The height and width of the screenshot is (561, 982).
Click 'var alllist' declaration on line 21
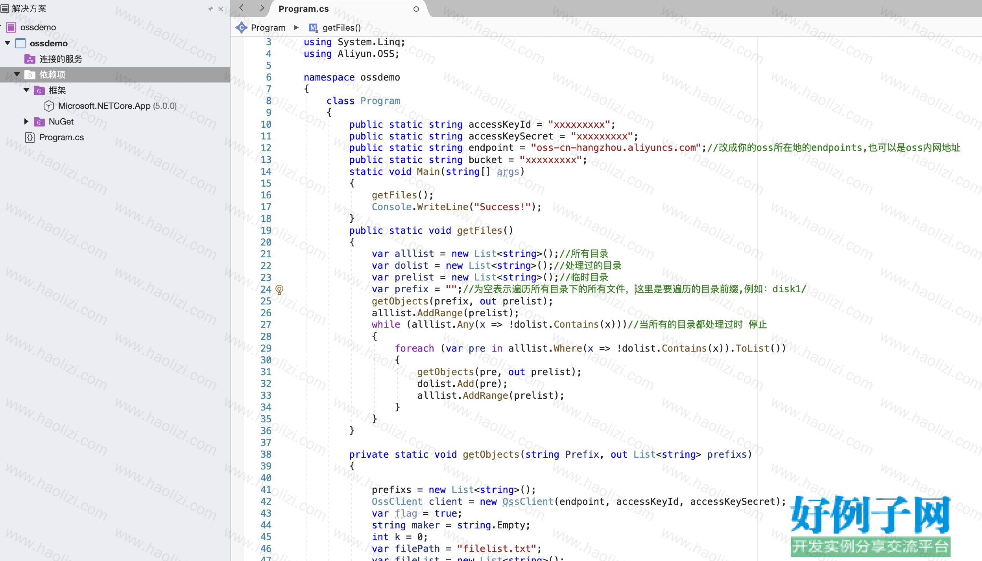tap(403, 254)
